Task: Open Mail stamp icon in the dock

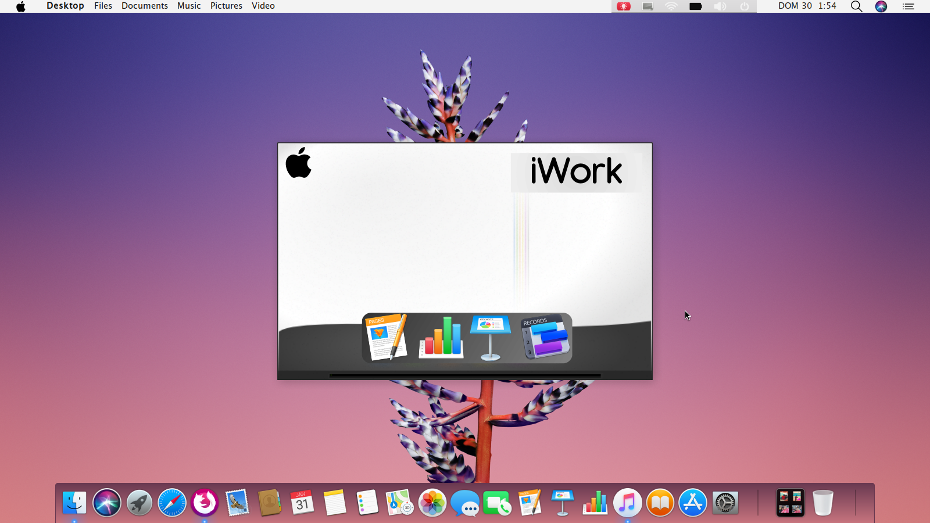Action: click(237, 503)
